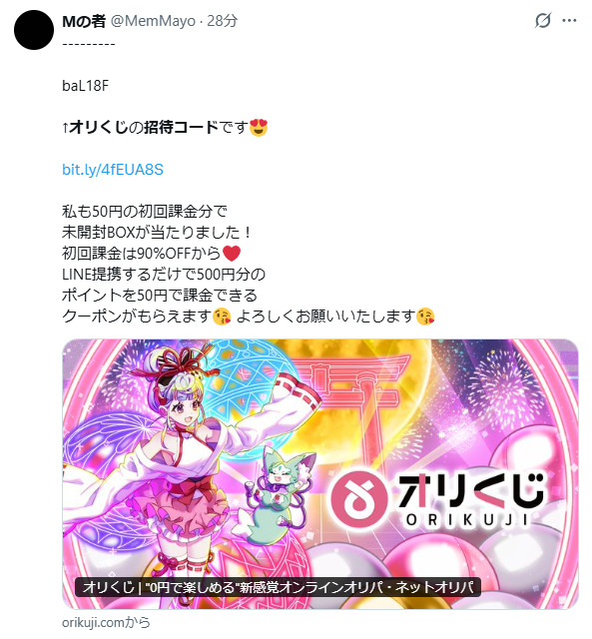Image resolution: width=592 pixels, height=639 pixels.
Task: Click the heart-eyes emoji after 招待コードです
Action: point(259,127)
